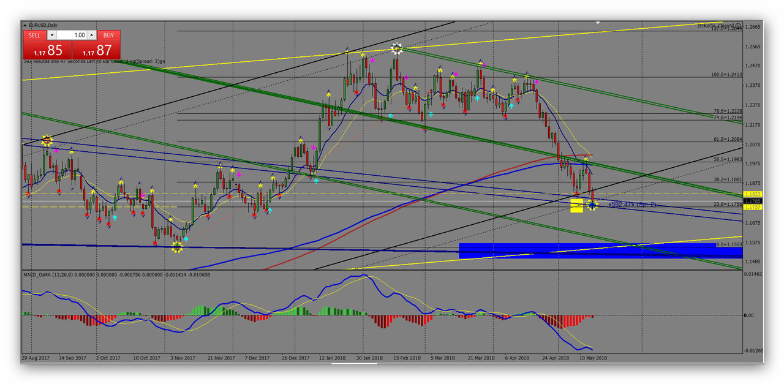The image size is (784, 384).
Task: Select the 127.0=1.2644 Fibonacci label
Action: tap(726, 28)
